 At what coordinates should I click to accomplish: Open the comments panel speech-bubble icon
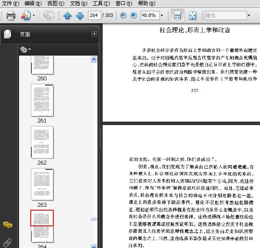click(x=8, y=225)
